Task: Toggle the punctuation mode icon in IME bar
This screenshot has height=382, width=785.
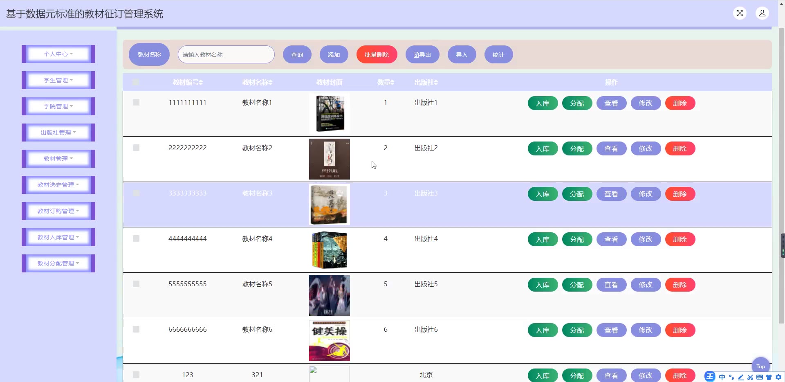Action: pyautogui.click(x=731, y=377)
